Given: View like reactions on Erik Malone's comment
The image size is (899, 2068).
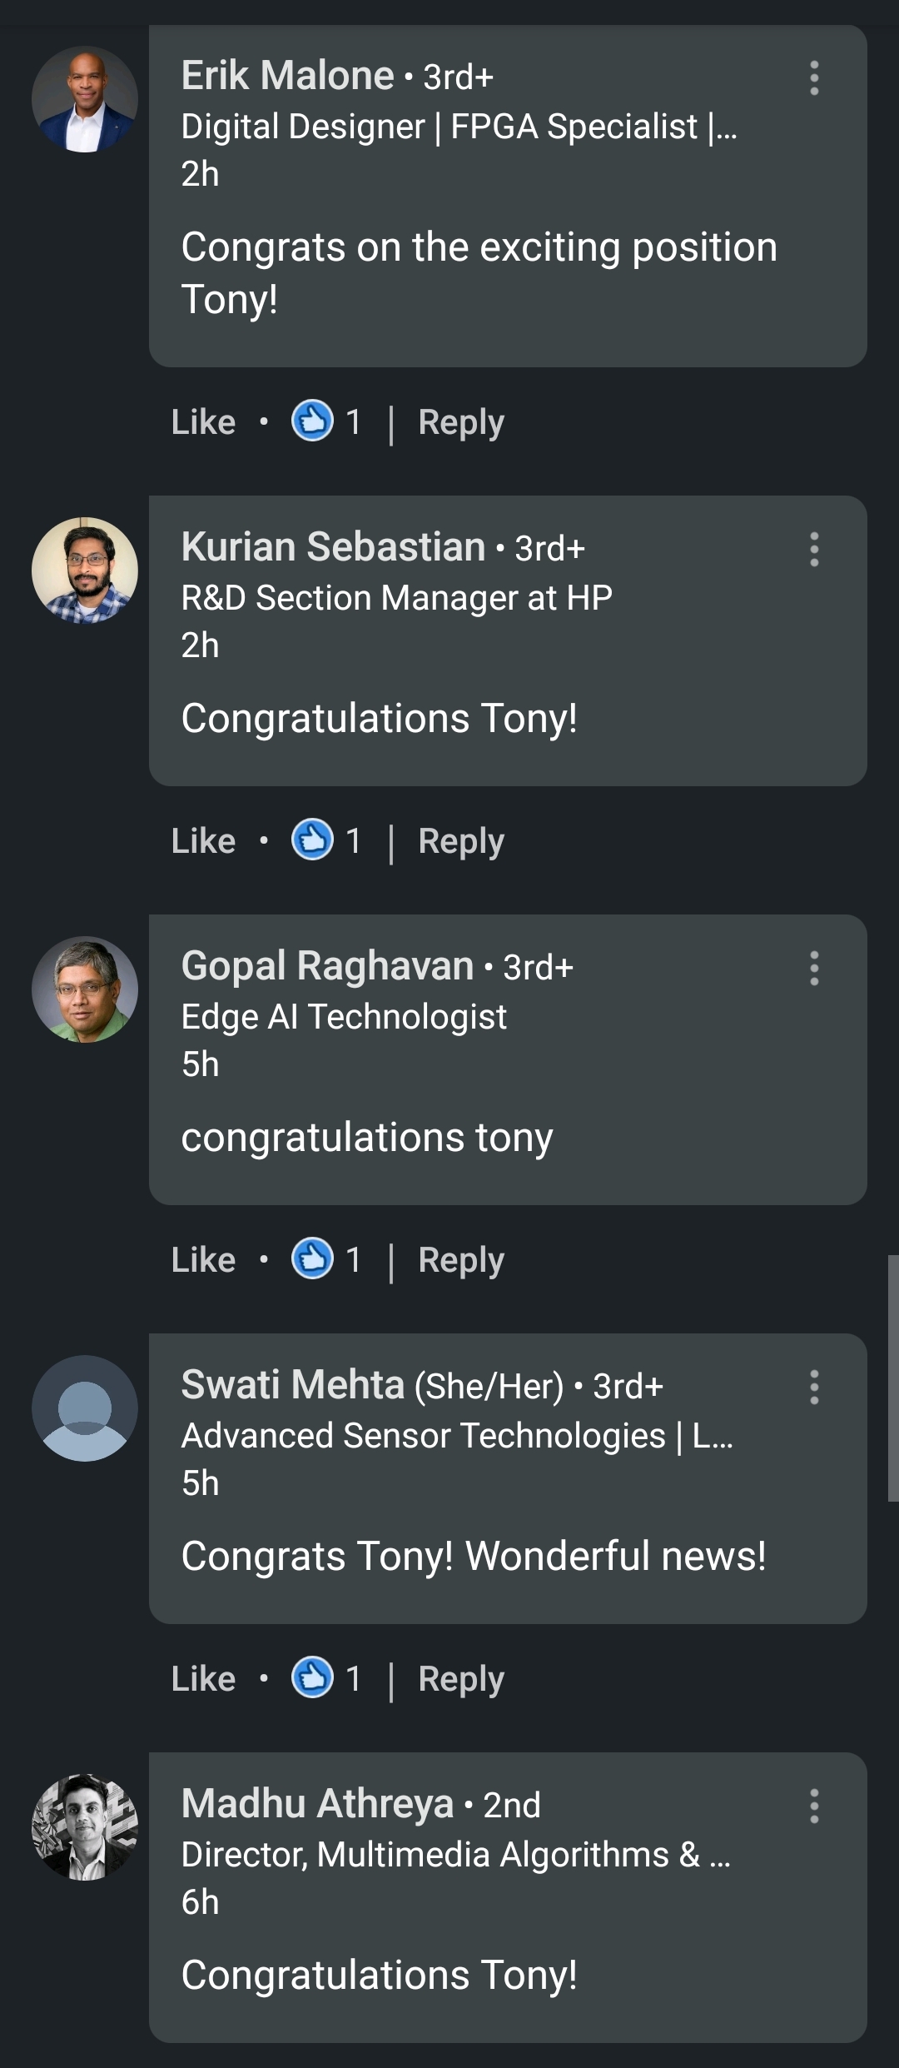Looking at the screenshot, I should click(x=313, y=421).
